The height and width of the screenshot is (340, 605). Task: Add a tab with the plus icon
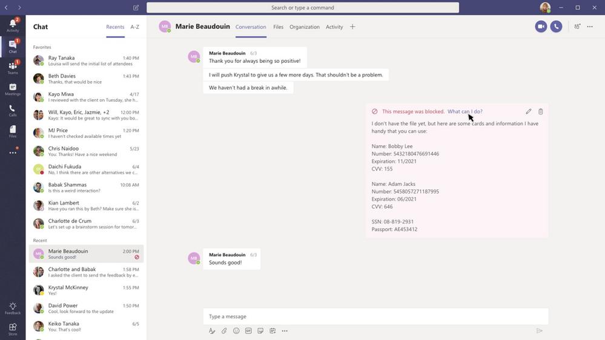352,27
